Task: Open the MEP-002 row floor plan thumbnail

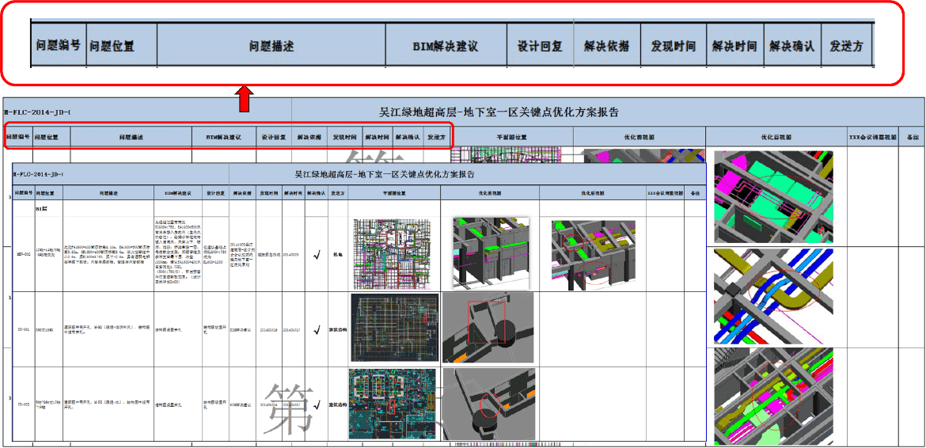Action: 393,254
